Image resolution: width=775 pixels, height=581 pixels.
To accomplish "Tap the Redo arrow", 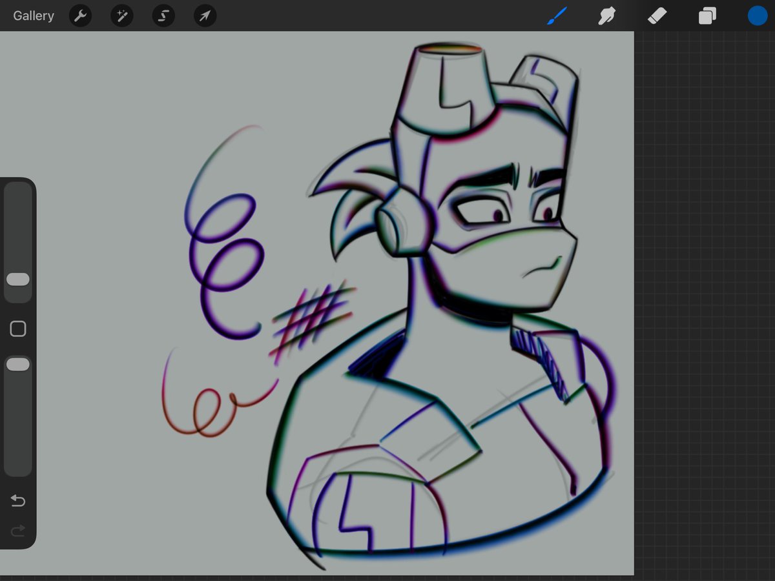I will click(17, 531).
